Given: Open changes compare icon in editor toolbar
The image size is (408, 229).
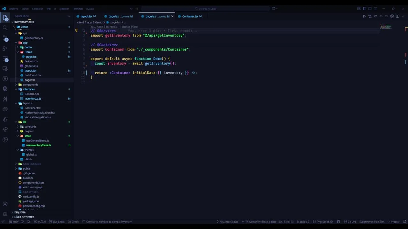Looking at the screenshot, I should [370, 16].
